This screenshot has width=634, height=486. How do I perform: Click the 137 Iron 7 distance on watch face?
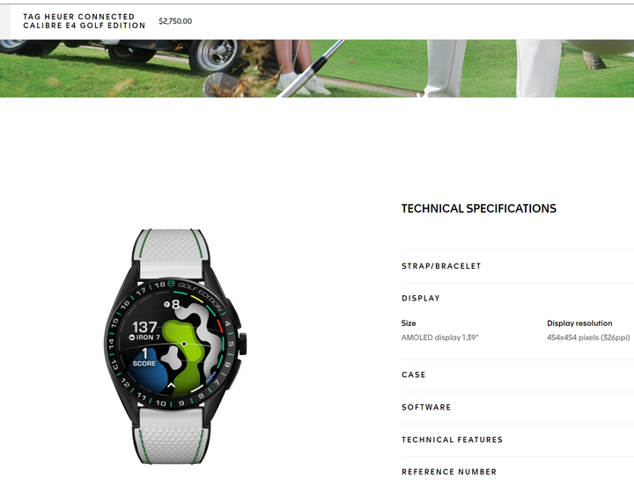point(144,330)
